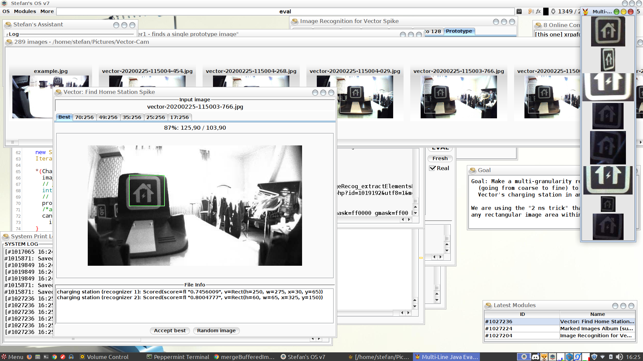Viewport: 643px width, 361px height.
Task: Switch to the 70:256 tab
Action: tap(84, 117)
